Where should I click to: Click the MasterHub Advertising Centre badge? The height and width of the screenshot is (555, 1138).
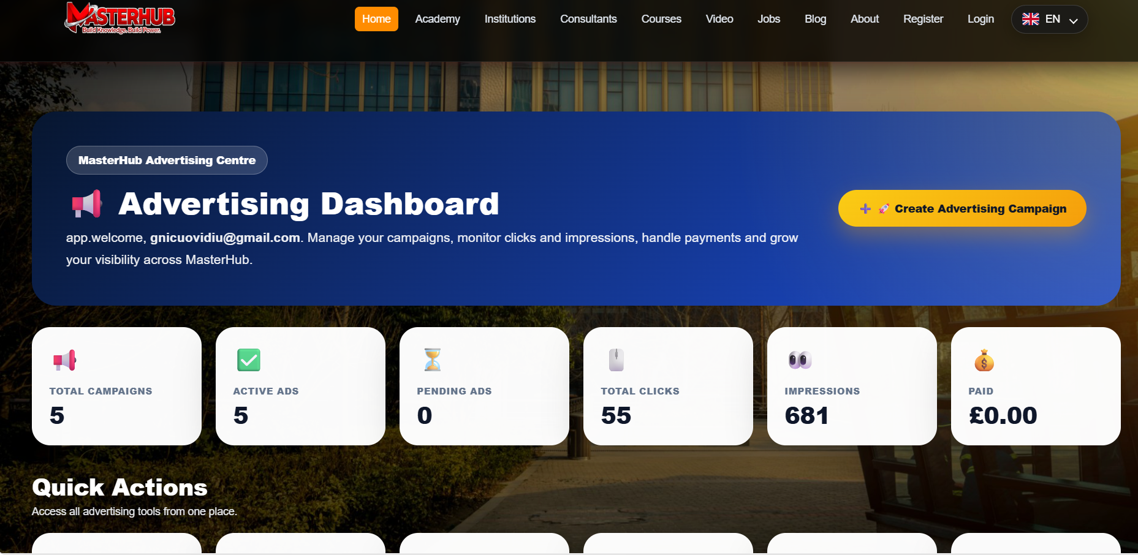[167, 160]
